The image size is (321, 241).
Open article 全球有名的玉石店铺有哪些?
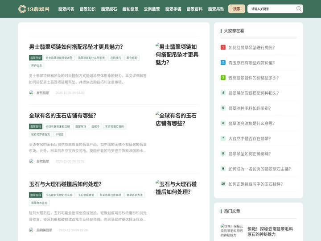(x=62, y=116)
